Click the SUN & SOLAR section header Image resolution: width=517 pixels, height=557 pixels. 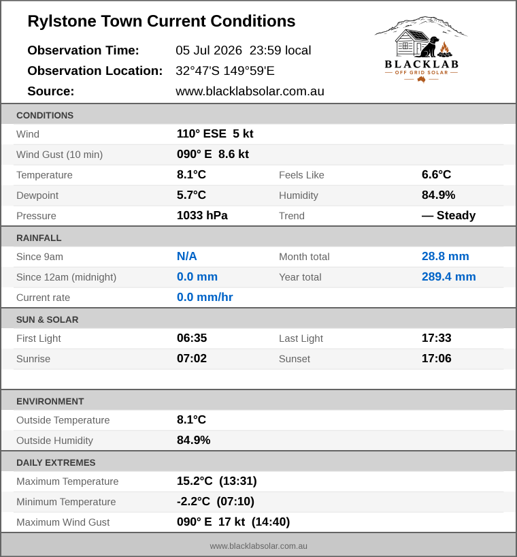(258, 319)
